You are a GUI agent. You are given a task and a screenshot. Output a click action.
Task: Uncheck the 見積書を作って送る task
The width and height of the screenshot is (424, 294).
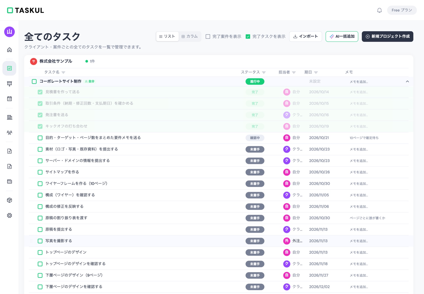(40, 92)
